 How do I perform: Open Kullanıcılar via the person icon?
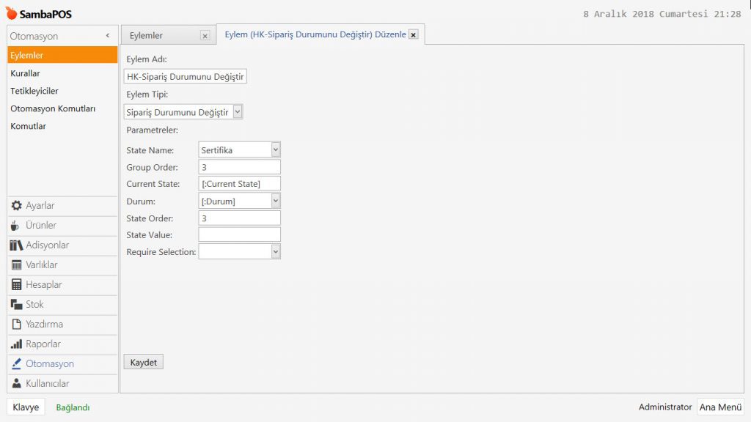(17, 384)
